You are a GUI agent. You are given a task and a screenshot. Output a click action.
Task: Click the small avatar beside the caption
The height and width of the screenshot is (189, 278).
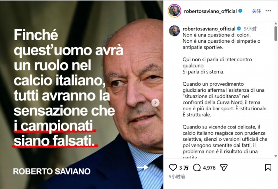pyautogui.click(x=174, y=31)
